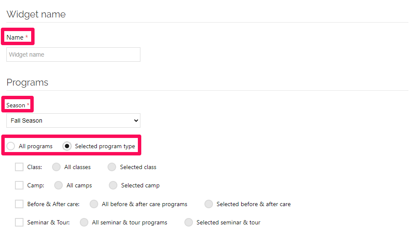This screenshot has width=414, height=244.
Task: Click the Season field label
Action: 16,106
